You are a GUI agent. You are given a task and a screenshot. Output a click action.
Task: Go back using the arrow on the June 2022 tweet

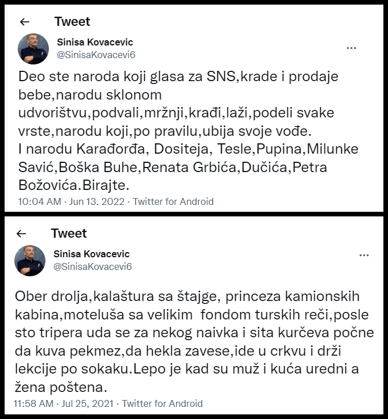(24, 22)
